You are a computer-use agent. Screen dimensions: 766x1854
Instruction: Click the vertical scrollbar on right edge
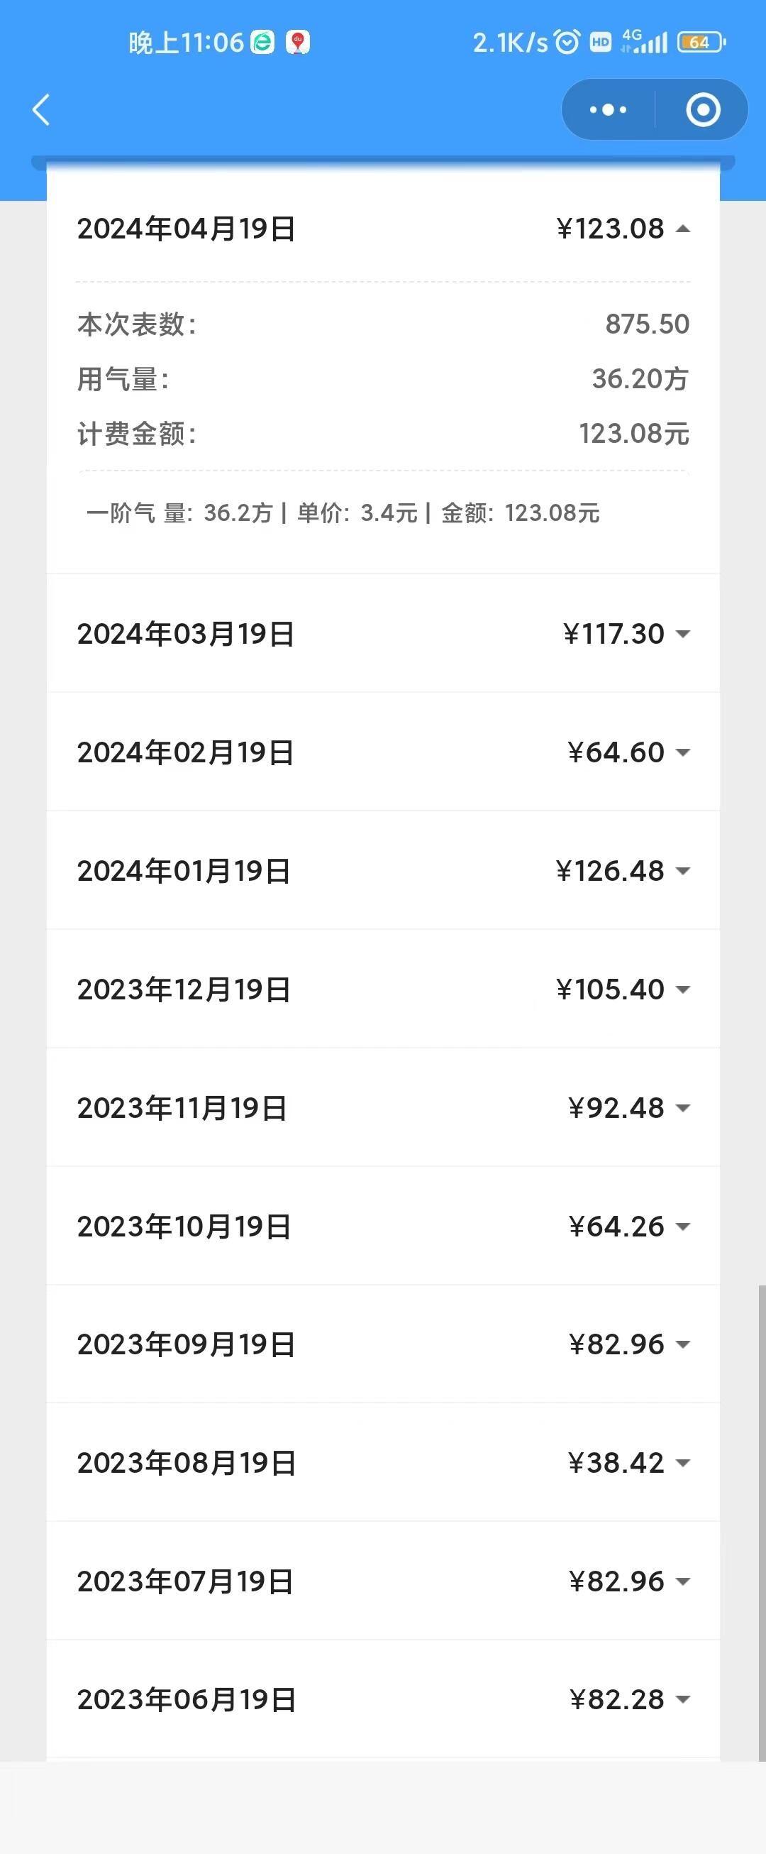coord(762,1523)
